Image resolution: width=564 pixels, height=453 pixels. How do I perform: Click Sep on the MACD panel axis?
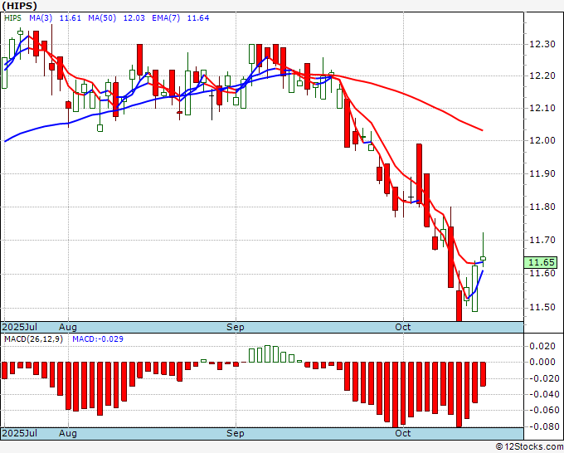[x=236, y=433]
